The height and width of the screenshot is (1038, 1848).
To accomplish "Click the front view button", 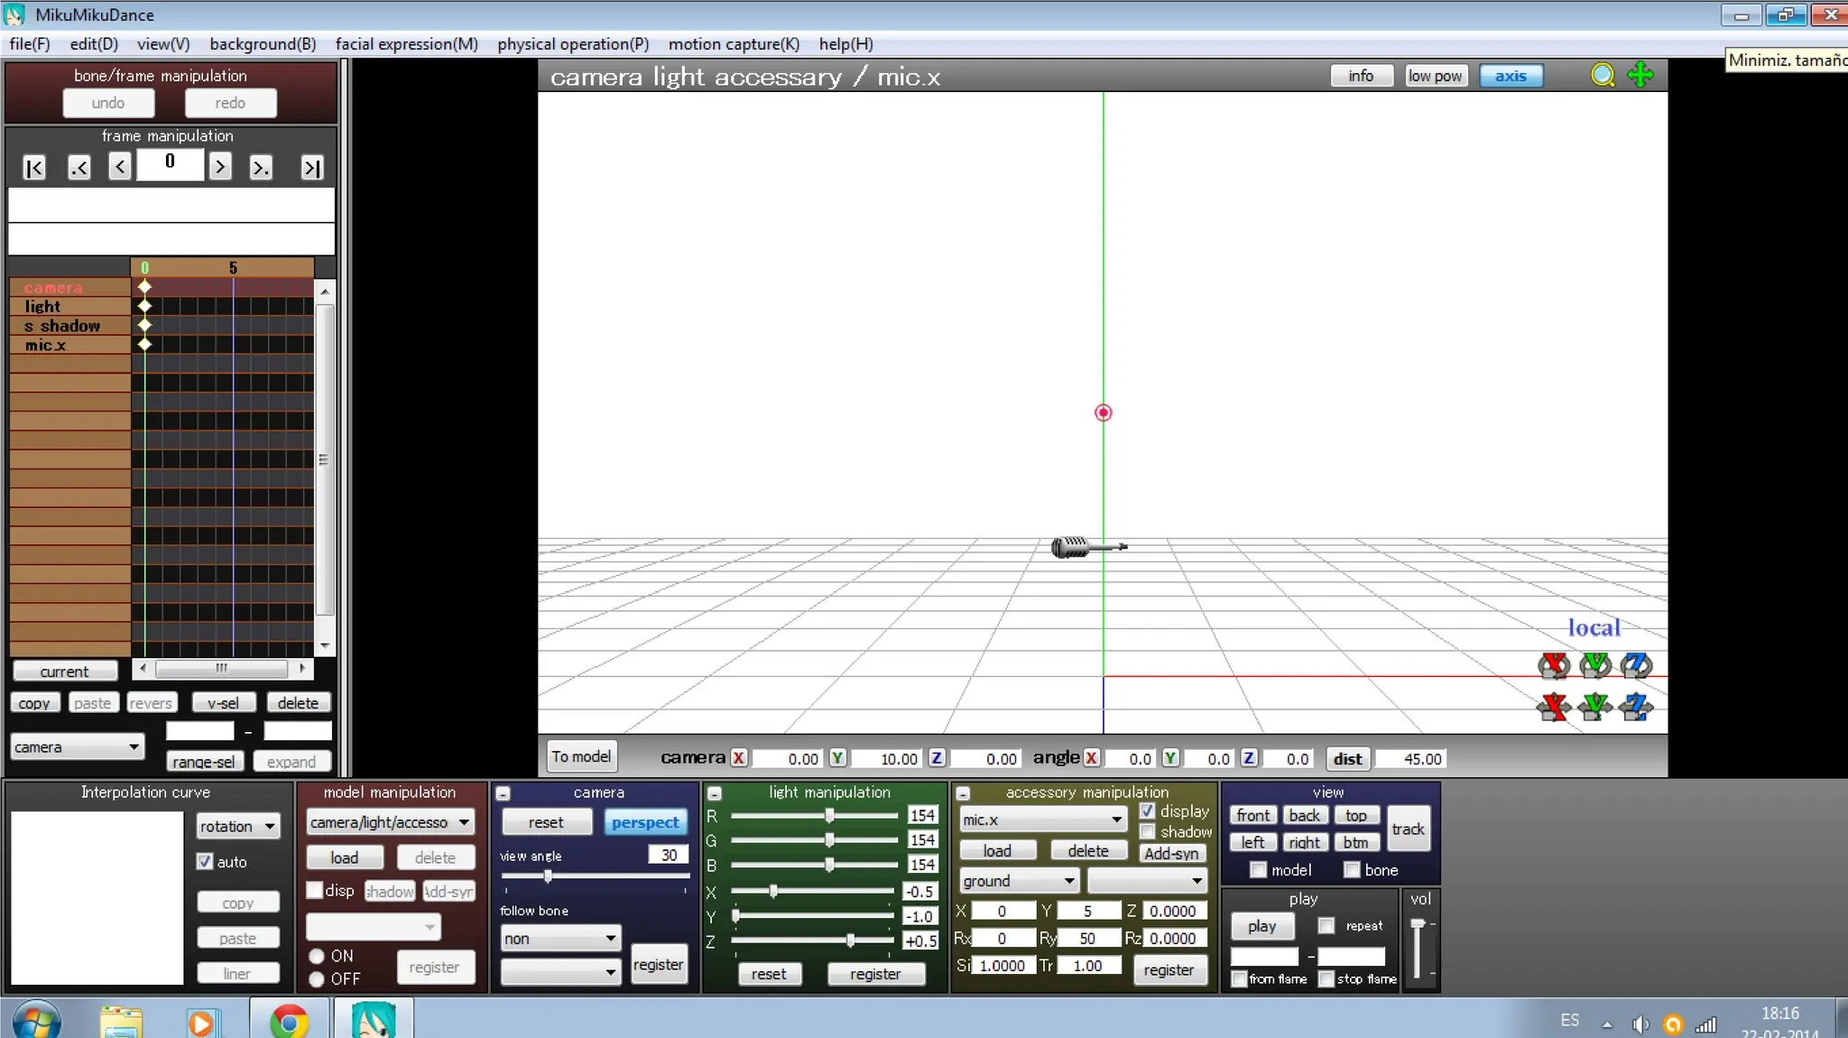I will point(1252,815).
